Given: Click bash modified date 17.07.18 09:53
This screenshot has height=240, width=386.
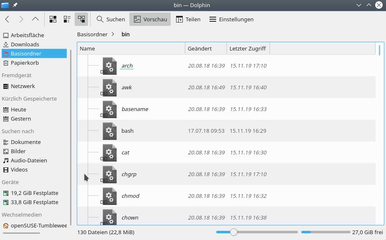Looking at the screenshot, I should click(206, 131).
